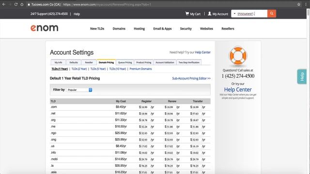Screen dimensions: 310x174
Task: Switch to Product Pricing tab
Action: (144, 62)
